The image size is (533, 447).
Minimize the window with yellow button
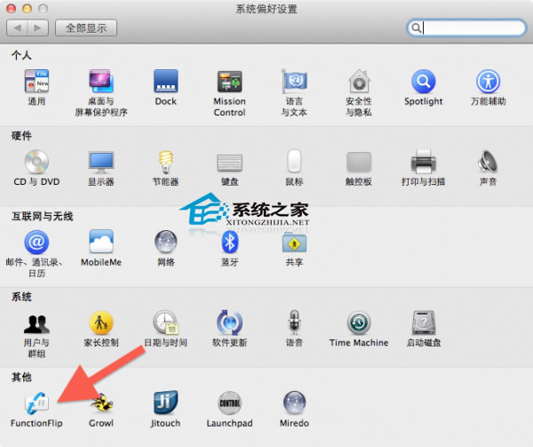pos(28,9)
